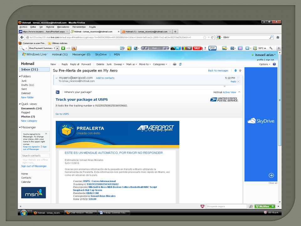Open Hotmail help question mark icon
The height and width of the screenshot is (226, 301).
point(274,64)
